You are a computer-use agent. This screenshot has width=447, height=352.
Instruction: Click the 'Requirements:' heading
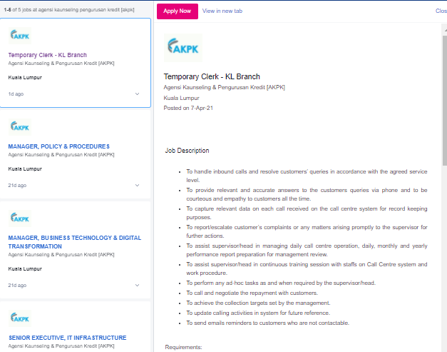tap(183, 347)
